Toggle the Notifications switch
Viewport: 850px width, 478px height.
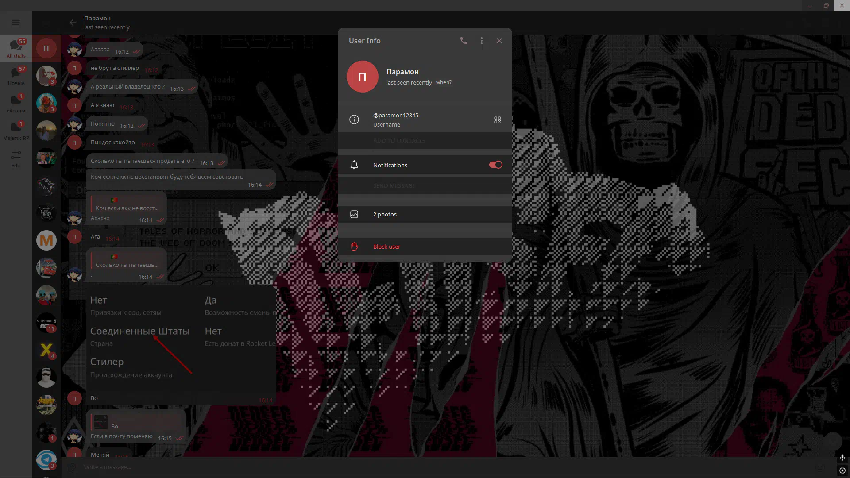coord(495,165)
